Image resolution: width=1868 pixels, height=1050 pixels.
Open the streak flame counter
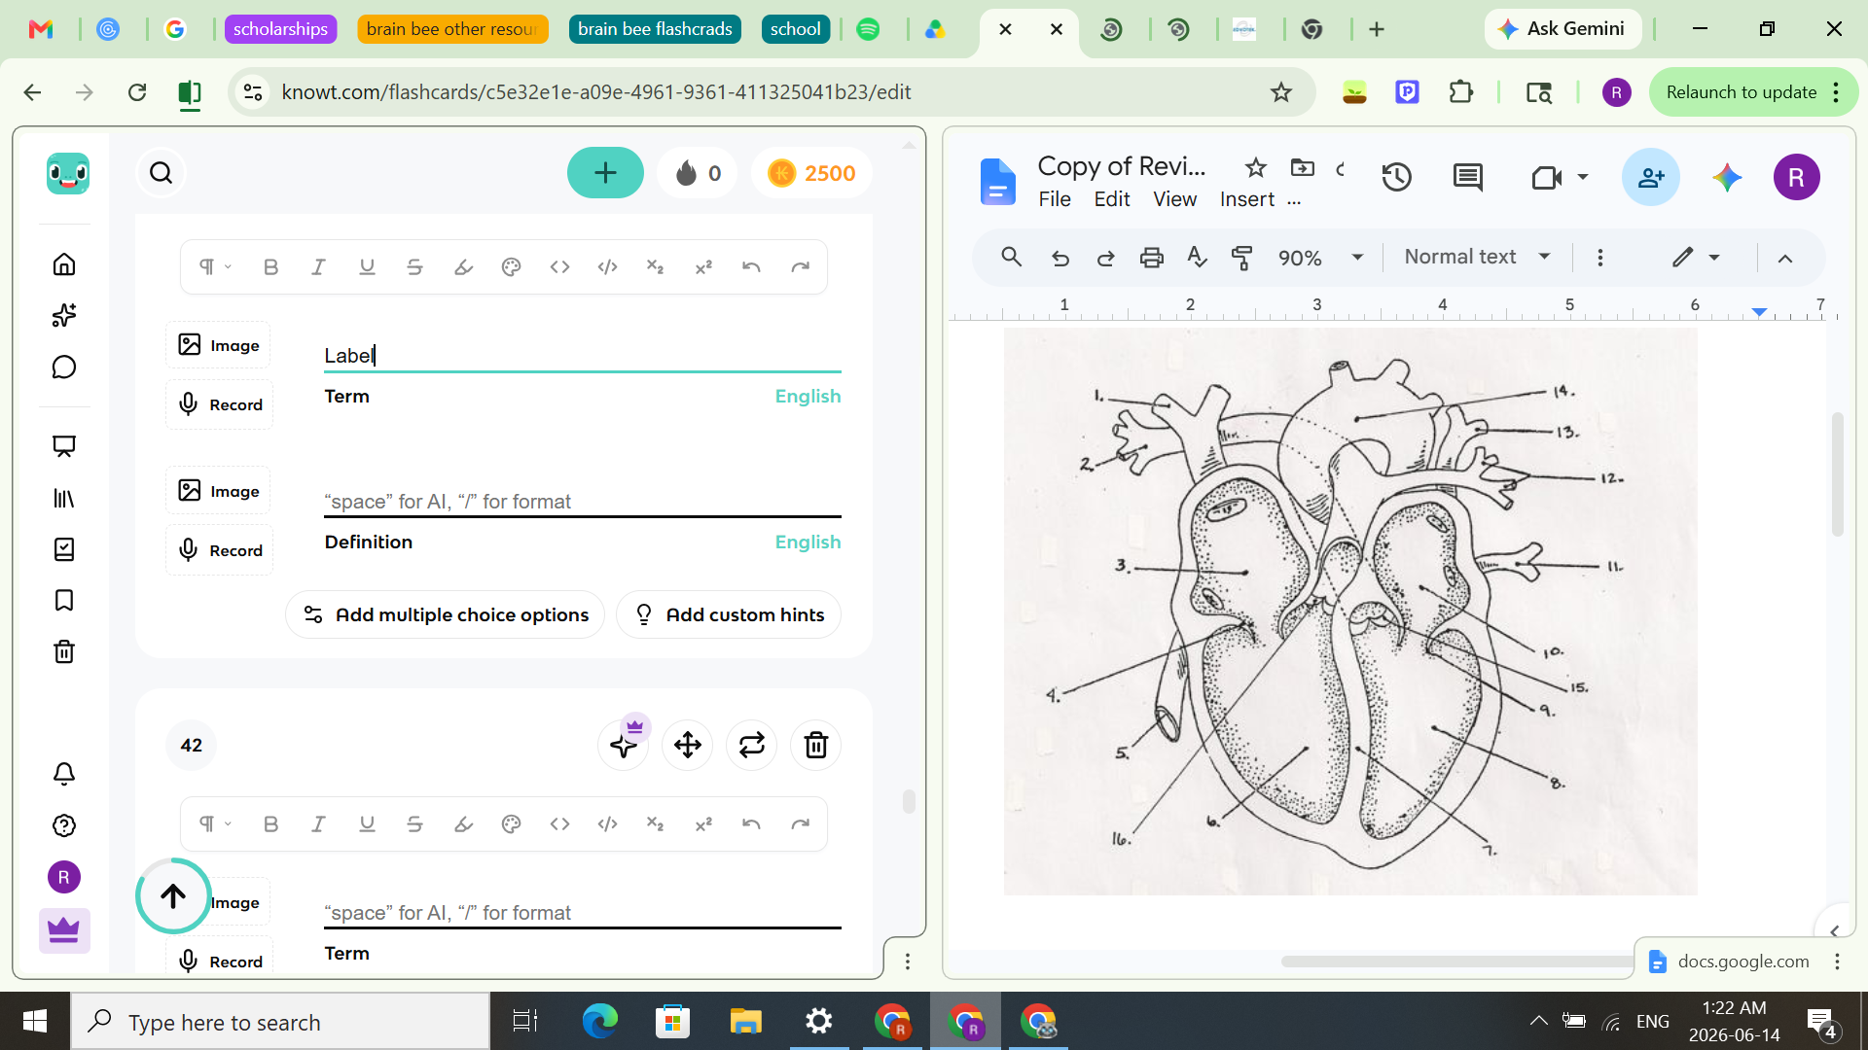coord(698,173)
